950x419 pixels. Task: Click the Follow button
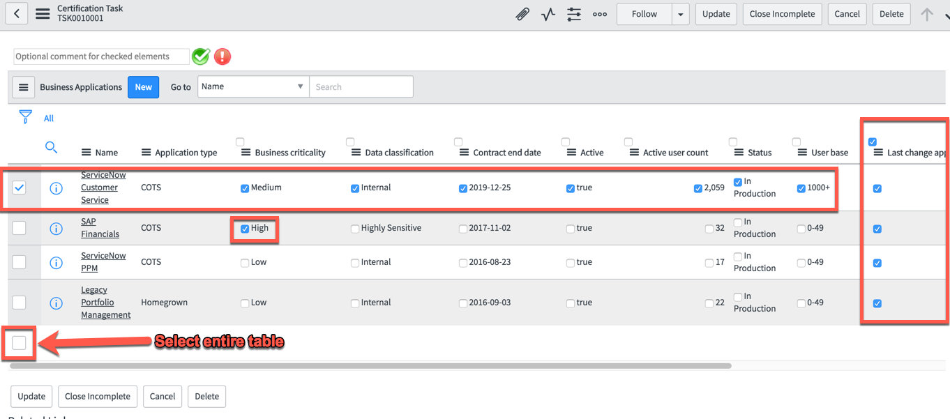click(x=644, y=14)
